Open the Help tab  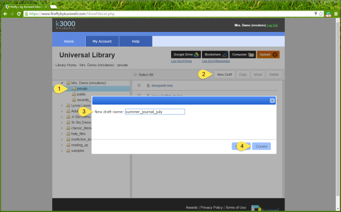(136, 42)
